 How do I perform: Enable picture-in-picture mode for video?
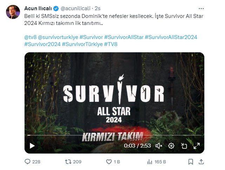click(x=184, y=145)
